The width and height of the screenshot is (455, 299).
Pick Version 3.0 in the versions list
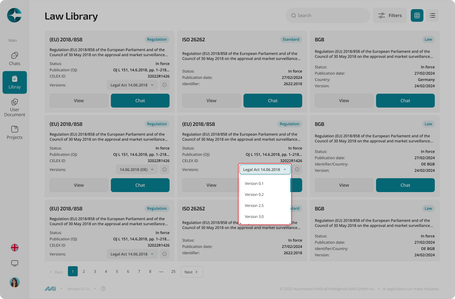coord(265,217)
